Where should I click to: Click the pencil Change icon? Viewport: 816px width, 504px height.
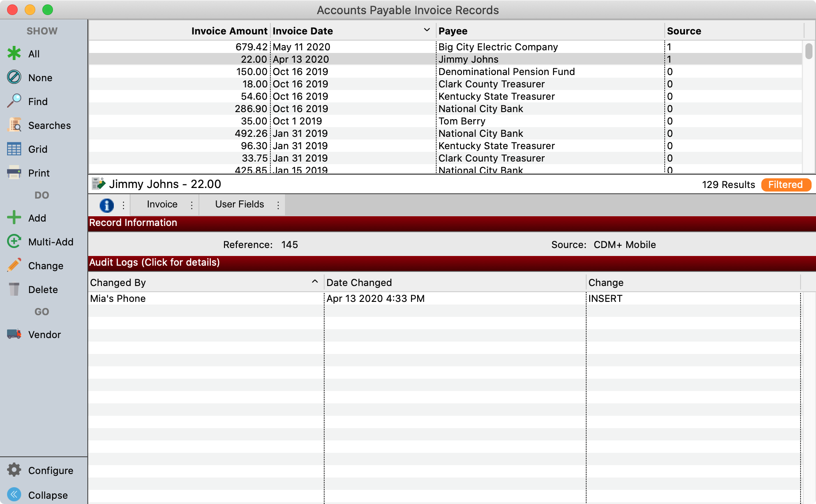pos(14,265)
